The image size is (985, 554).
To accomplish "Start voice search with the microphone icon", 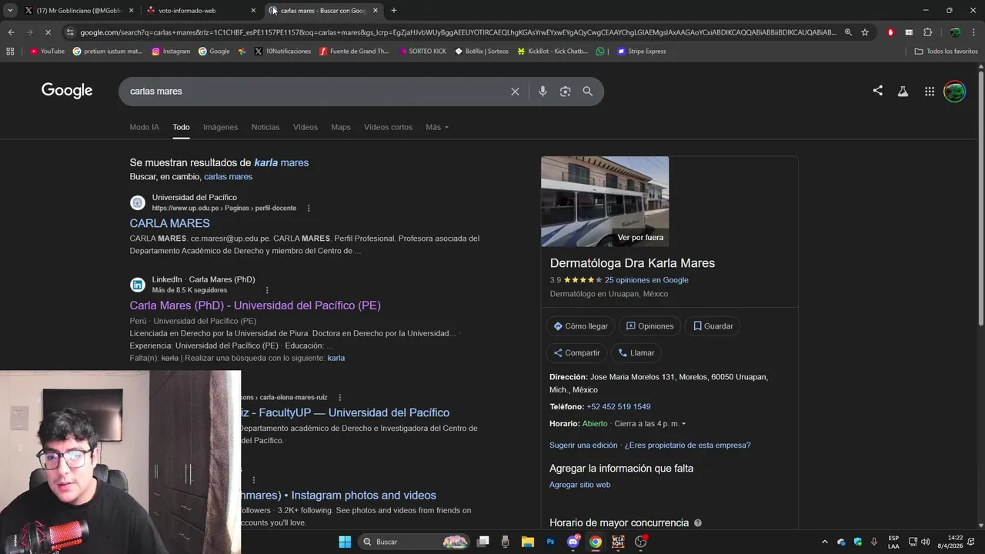I will point(543,92).
